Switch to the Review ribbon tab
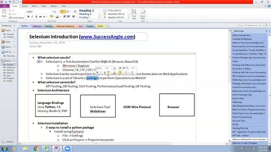This screenshot has height=152, width=271. 54,6
